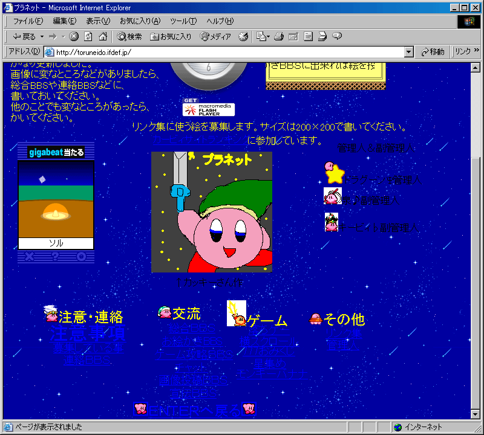
Task: Click the UFO Kirby icon by その他
Action: [x=316, y=319]
